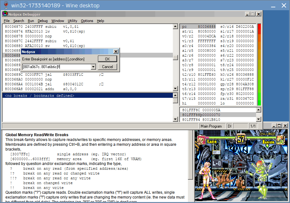Select stack row 801FFF8C 0000005A

[x=218, y=110]
